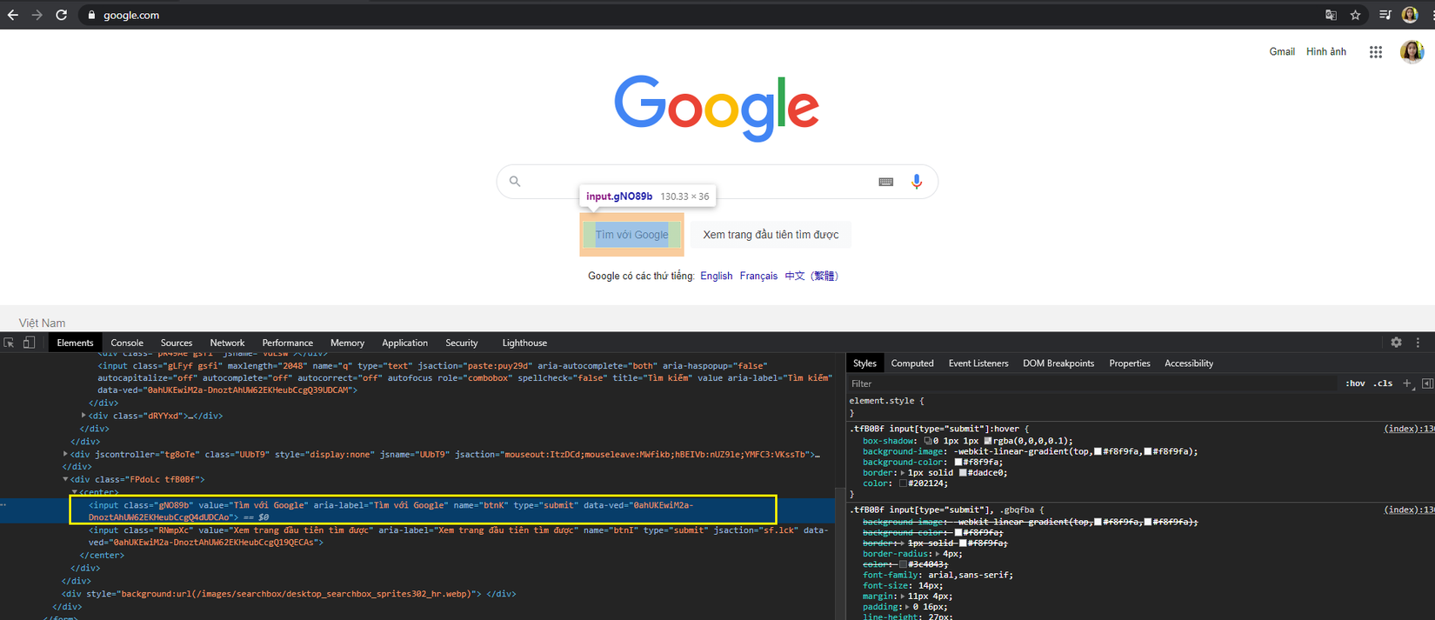Open the #dadce0 border color swatch
1435x620 pixels.
(x=963, y=473)
